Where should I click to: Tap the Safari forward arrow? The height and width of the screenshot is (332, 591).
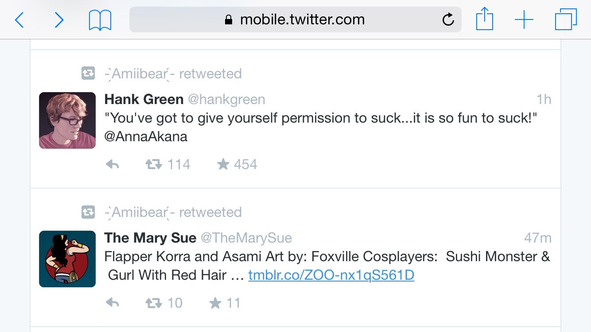pos(59,20)
